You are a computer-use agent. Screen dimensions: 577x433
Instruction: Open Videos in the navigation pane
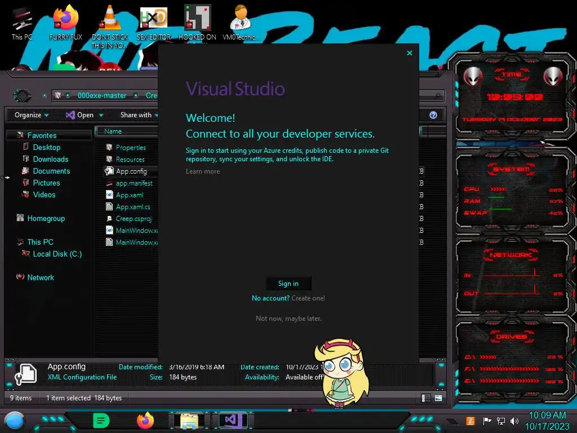[x=44, y=195]
